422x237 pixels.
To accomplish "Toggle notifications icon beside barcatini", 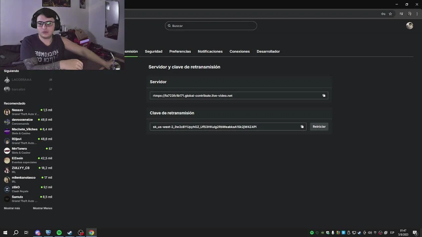I will (50, 89).
